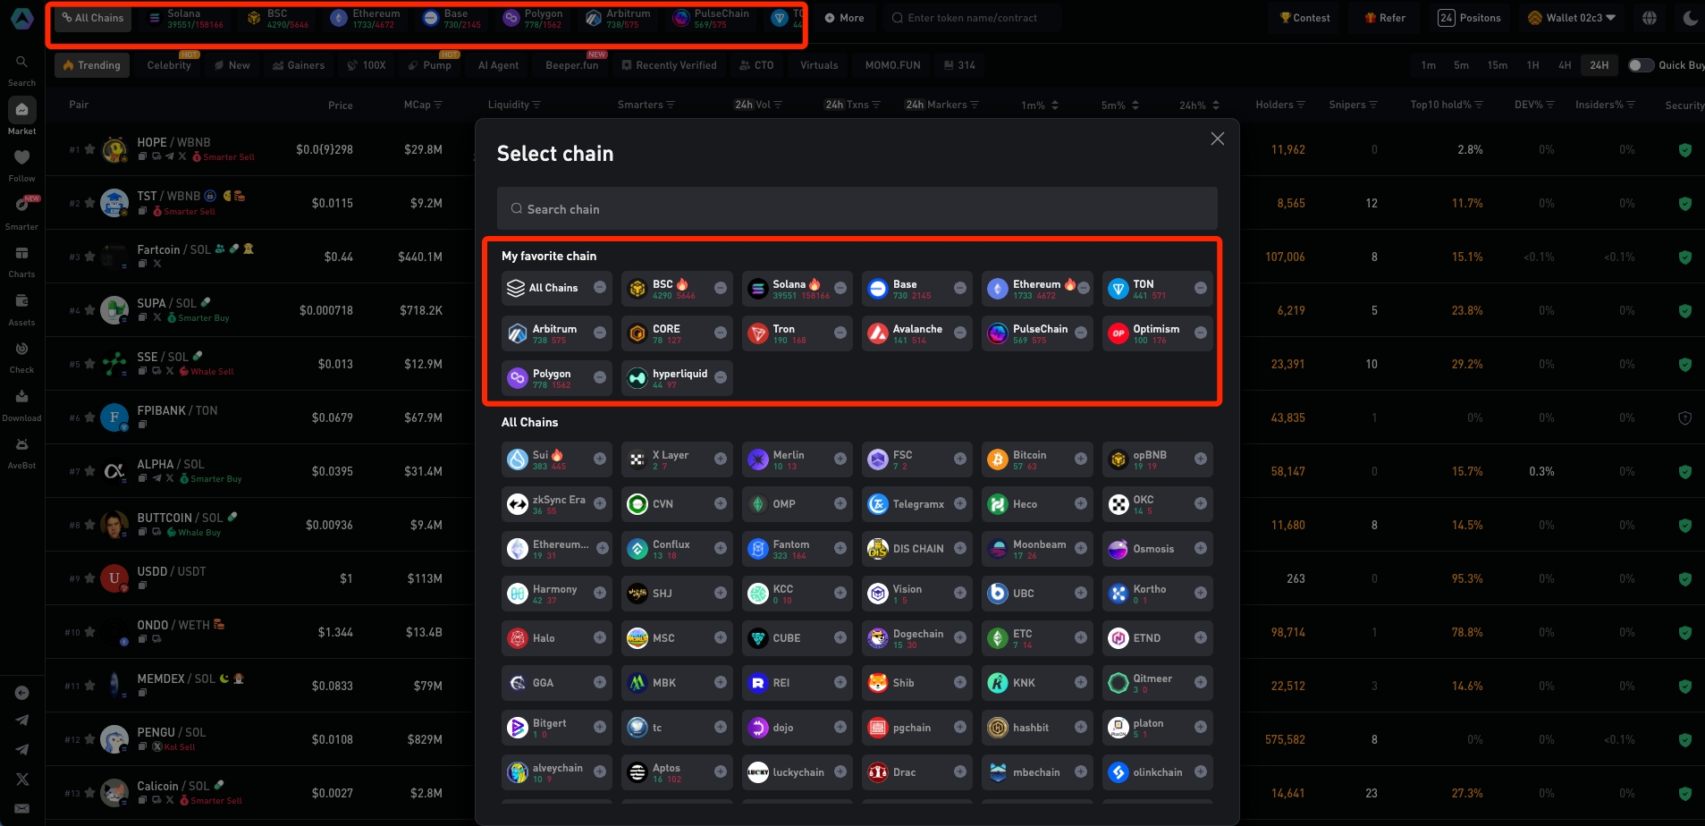
Task: Open the AveBot sidebar icon
Action: pos(21,445)
